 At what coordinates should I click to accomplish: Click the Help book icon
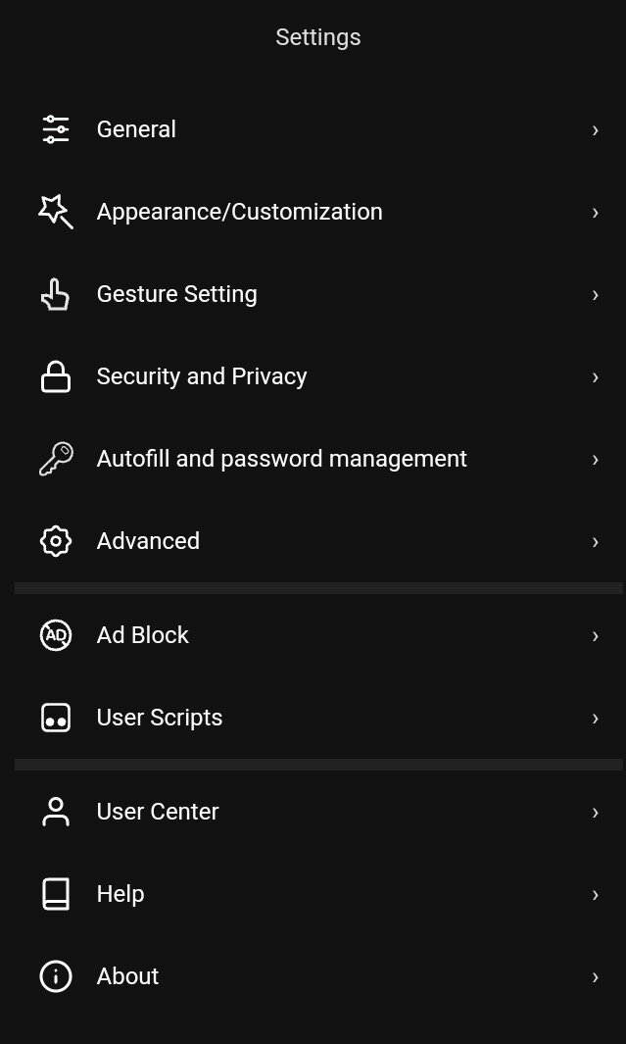[56, 894]
